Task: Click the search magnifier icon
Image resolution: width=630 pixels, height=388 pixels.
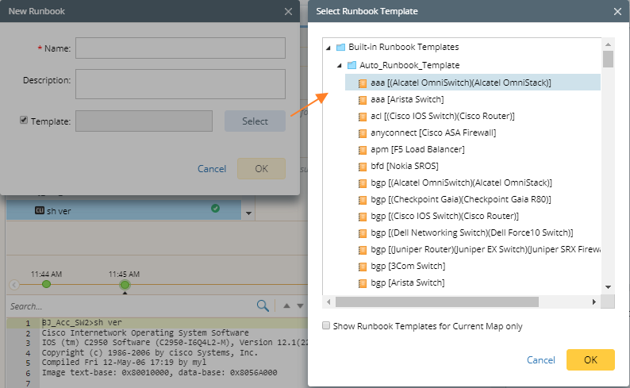Action: click(263, 305)
